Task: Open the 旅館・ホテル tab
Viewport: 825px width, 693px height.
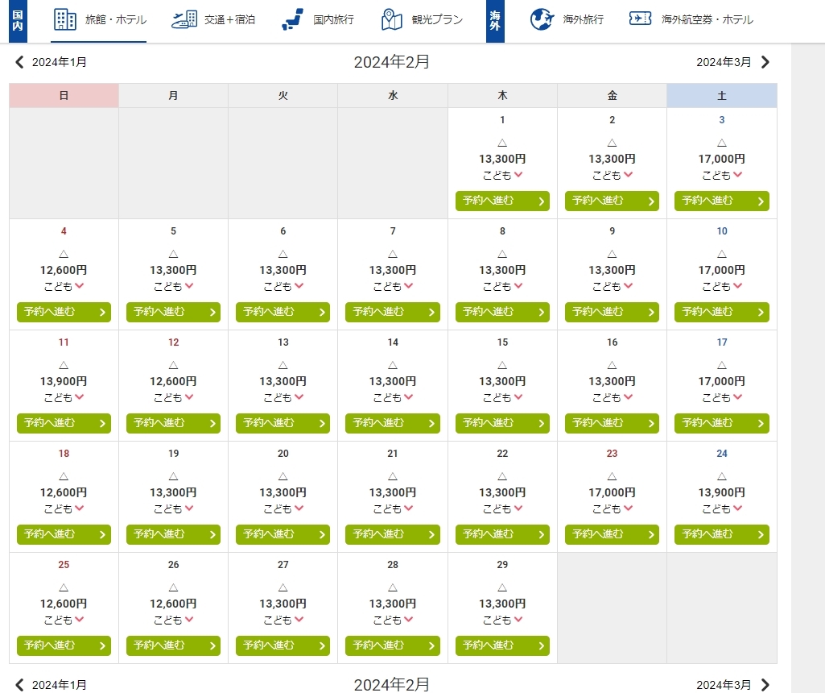Action: click(x=115, y=19)
